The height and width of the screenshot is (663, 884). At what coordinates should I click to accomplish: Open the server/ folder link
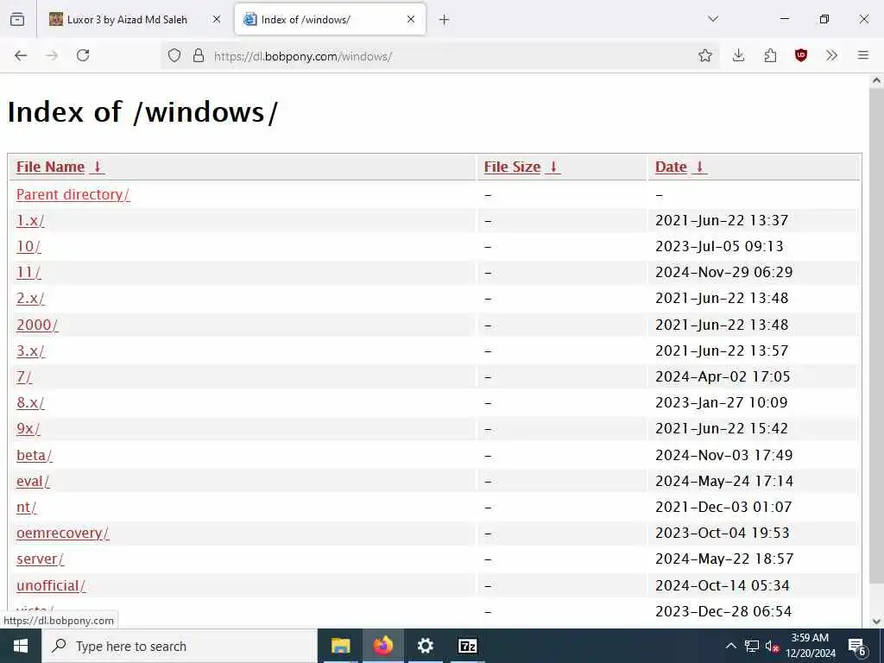point(40,559)
